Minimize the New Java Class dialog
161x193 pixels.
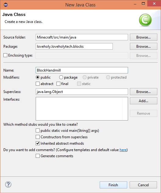135,4
